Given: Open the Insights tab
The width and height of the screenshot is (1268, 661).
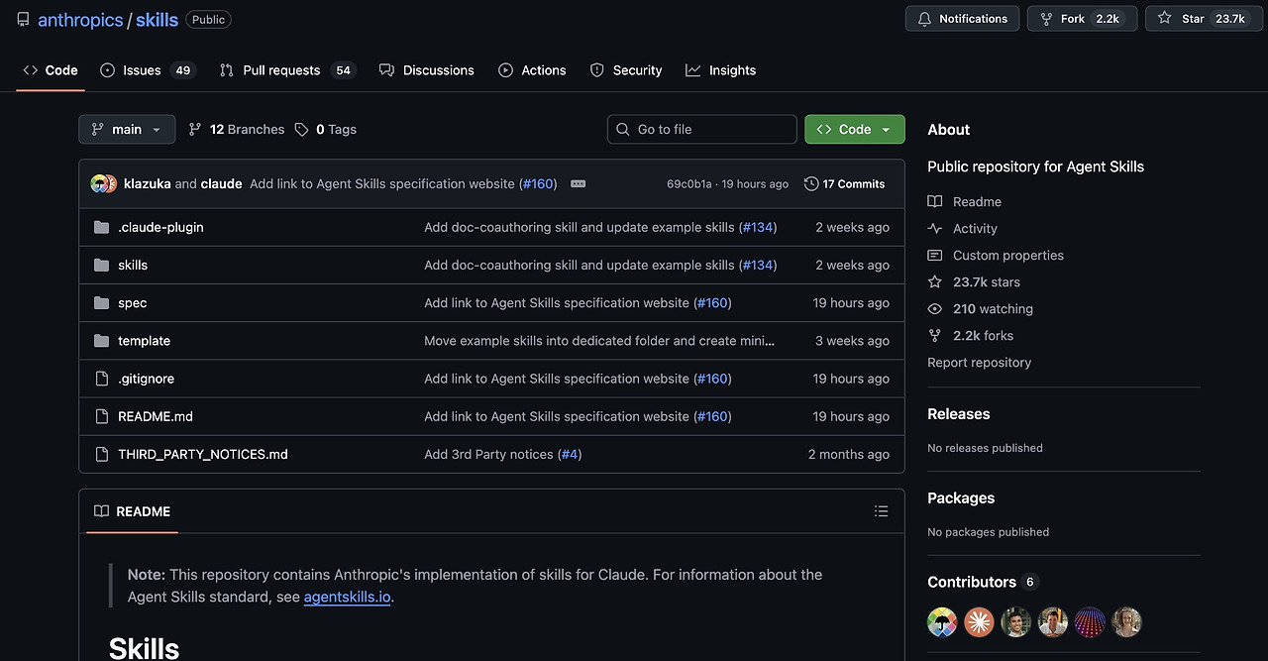Looking at the screenshot, I should pyautogui.click(x=720, y=70).
